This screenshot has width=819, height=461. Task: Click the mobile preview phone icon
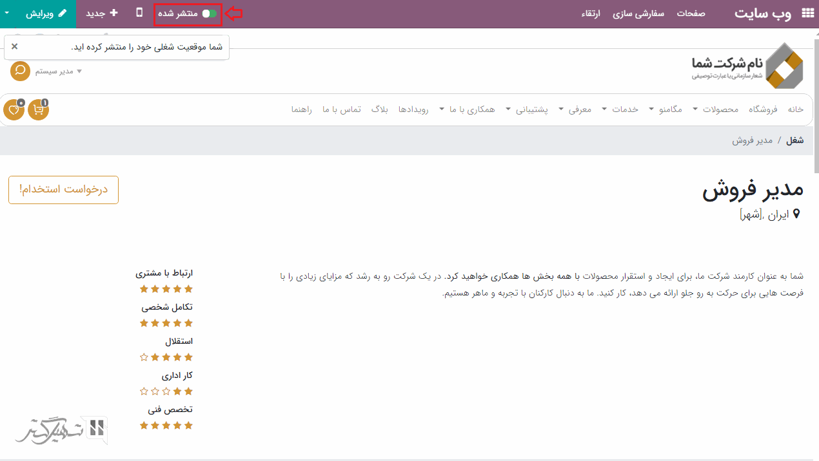pos(140,13)
